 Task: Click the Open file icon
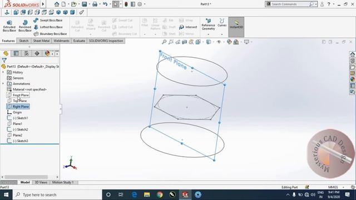point(73,4)
